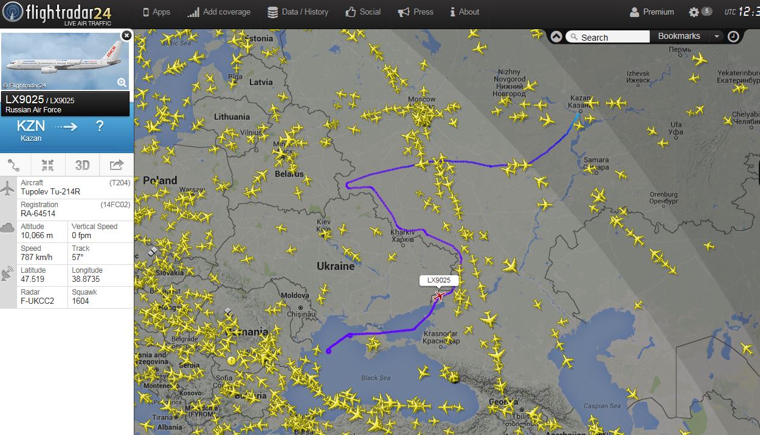Open the Social menu
Screen dimensions: 760x435
tap(363, 12)
